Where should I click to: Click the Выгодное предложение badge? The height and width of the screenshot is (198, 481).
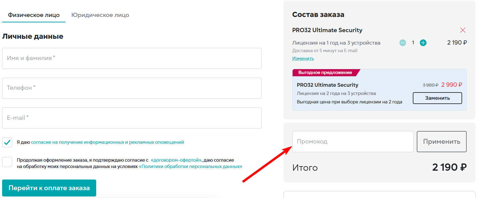click(x=325, y=72)
